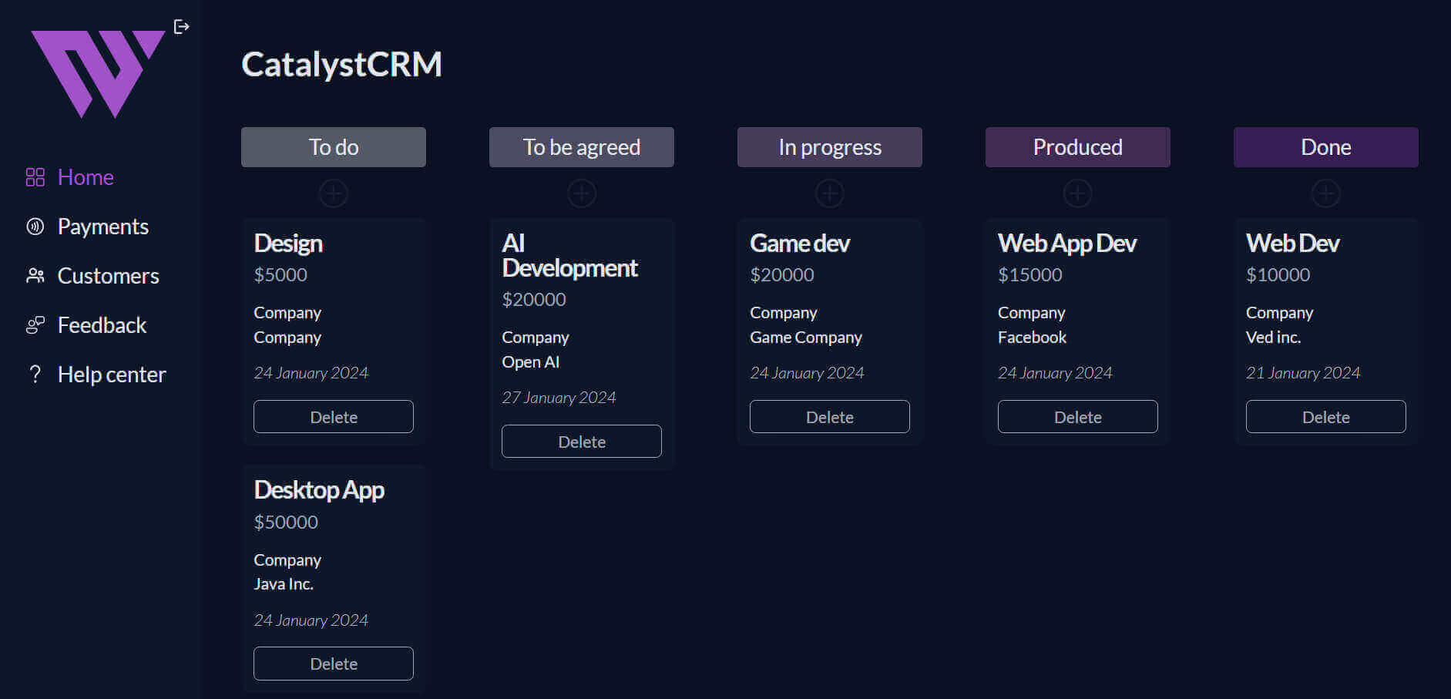Delete the Game dev card

(x=830, y=417)
